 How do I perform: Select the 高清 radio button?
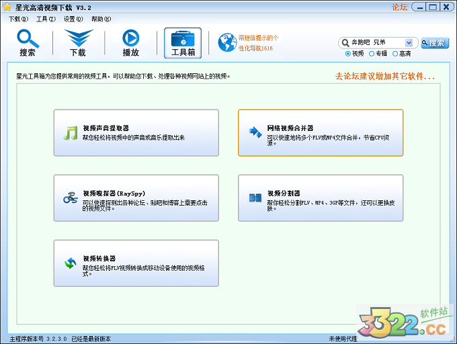click(396, 54)
